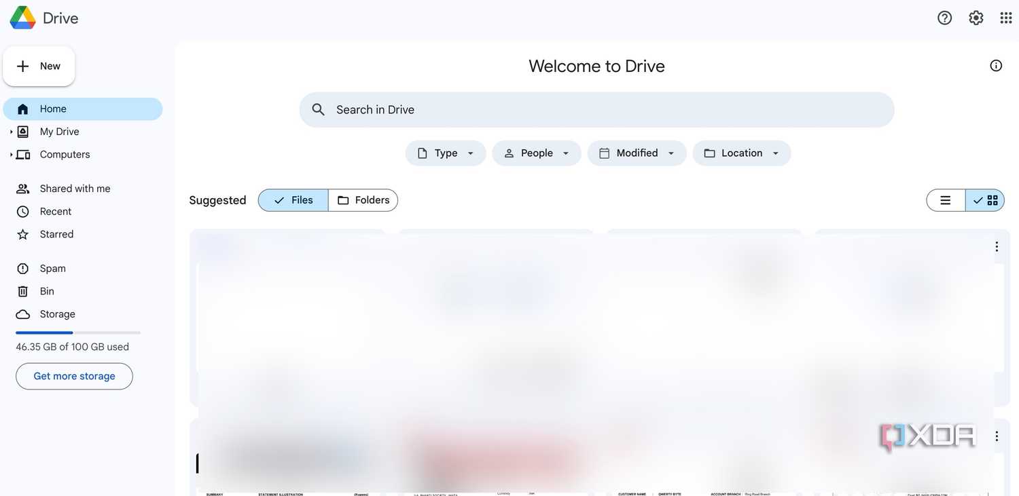This screenshot has width=1019, height=496.
Task: Expand the My Drive tree arrow
Action: tap(11, 132)
